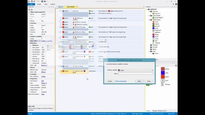
Task: Click the Instance variables link in Properties
Action: pos(47,41)
